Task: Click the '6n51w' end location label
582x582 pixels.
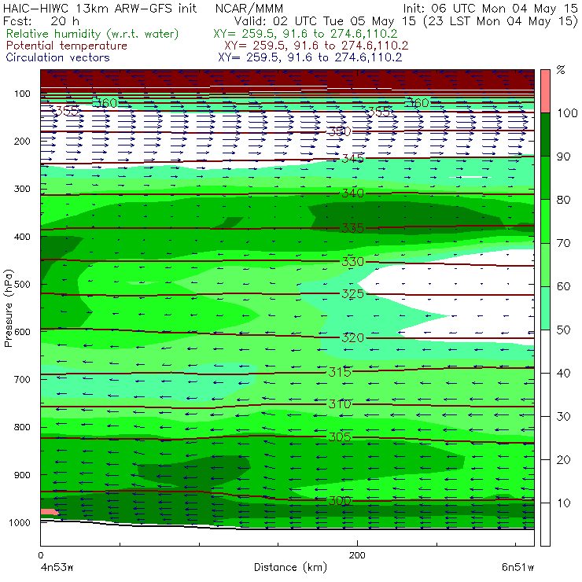Action: pyautogui.click(x=518, y=568)
